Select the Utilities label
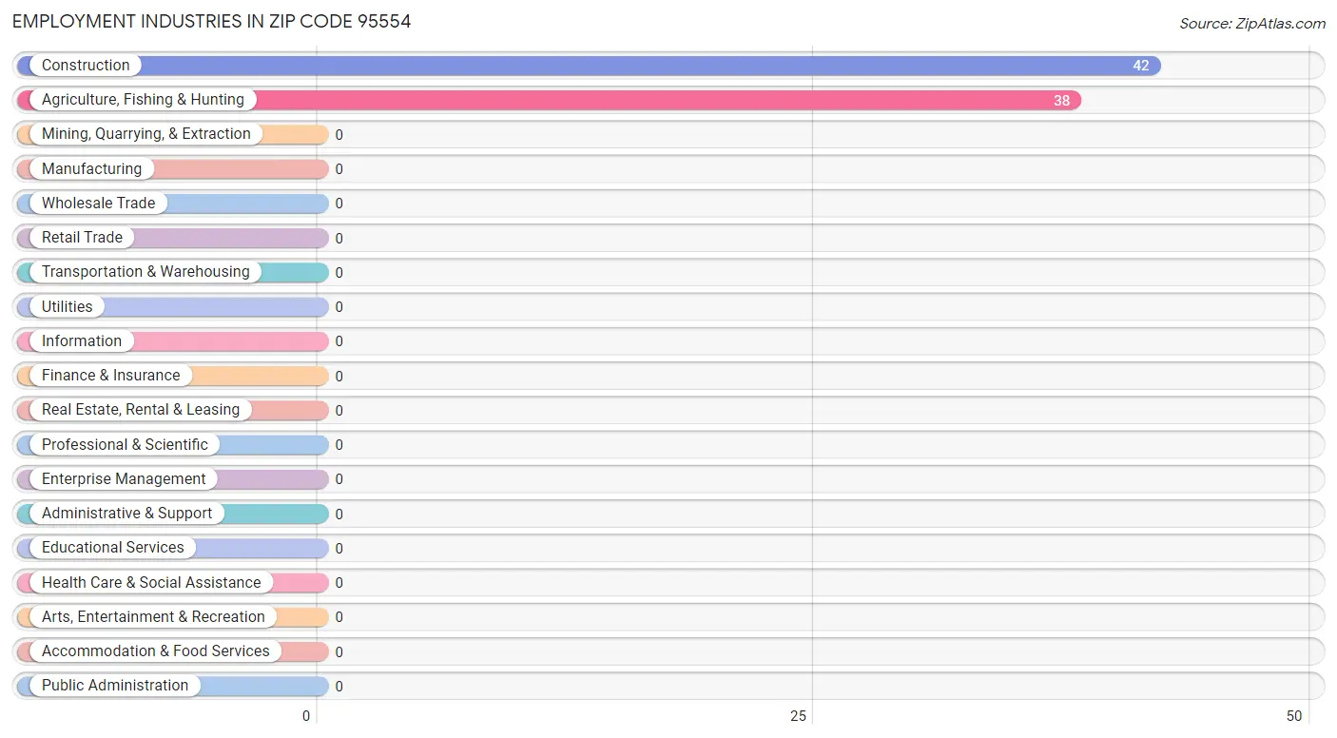Screen dimensions: 1337x738 point(68,307)
